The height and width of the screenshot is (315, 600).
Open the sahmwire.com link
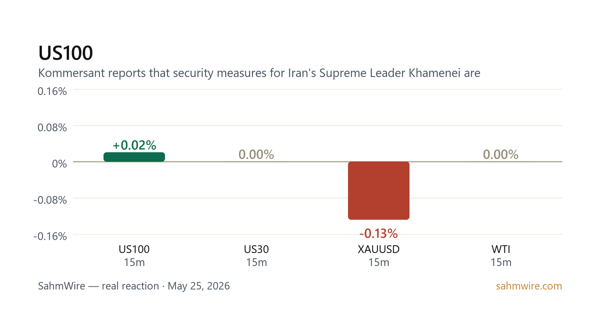pyautogui.click(x=529, y=286)
